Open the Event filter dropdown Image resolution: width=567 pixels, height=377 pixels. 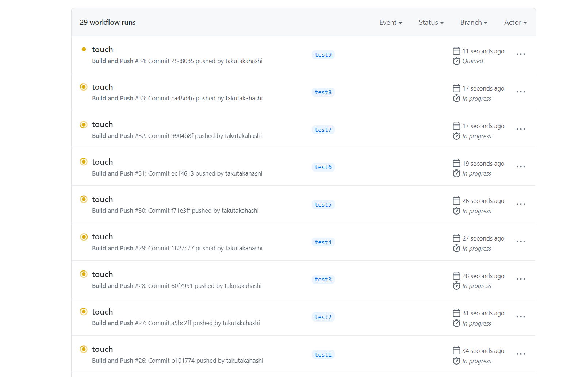(x=391, y=23)
